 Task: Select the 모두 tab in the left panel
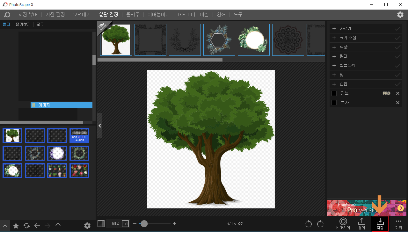click(x=40, y=24)
